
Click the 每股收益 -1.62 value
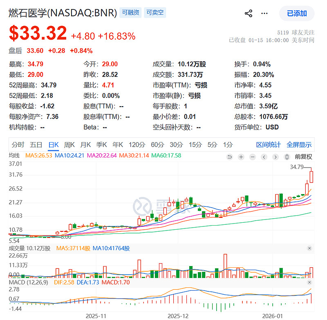click(47, 106)
